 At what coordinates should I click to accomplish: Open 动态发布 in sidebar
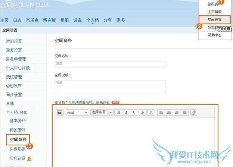(x=14, y=86)
